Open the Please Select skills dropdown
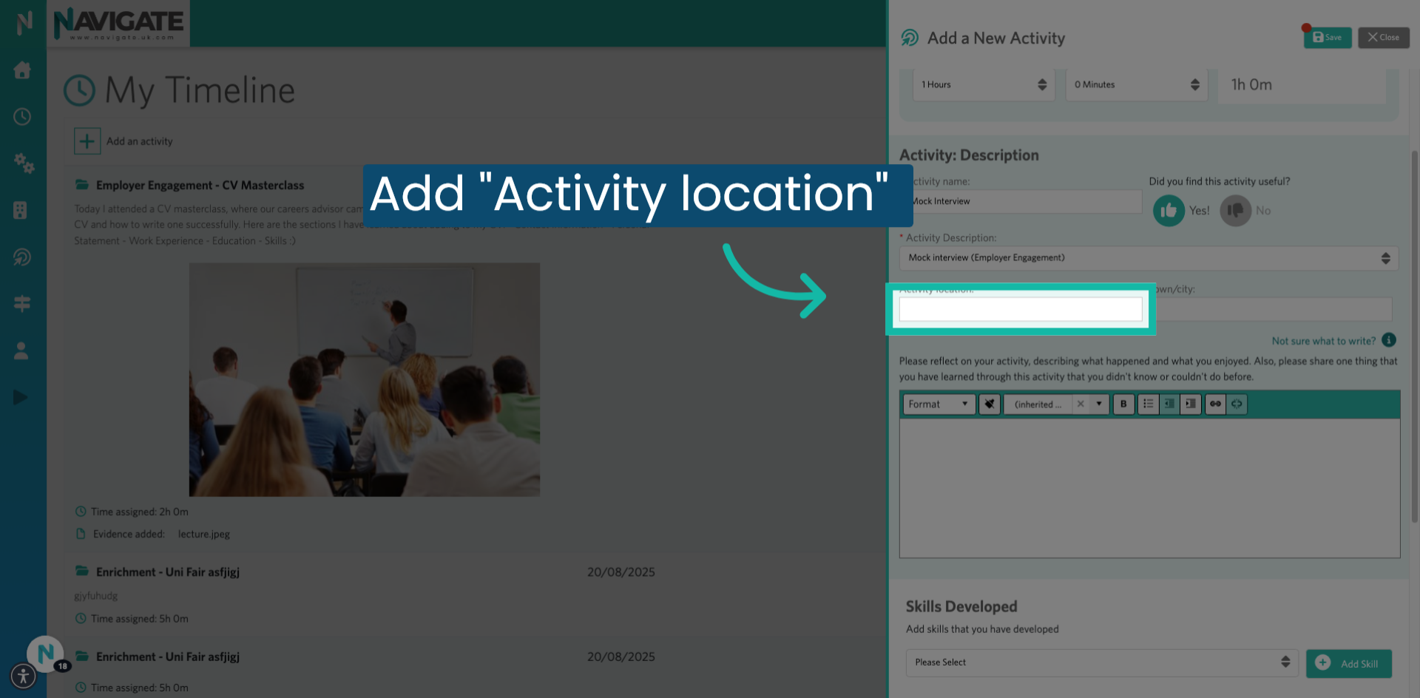 point(1101,663)
